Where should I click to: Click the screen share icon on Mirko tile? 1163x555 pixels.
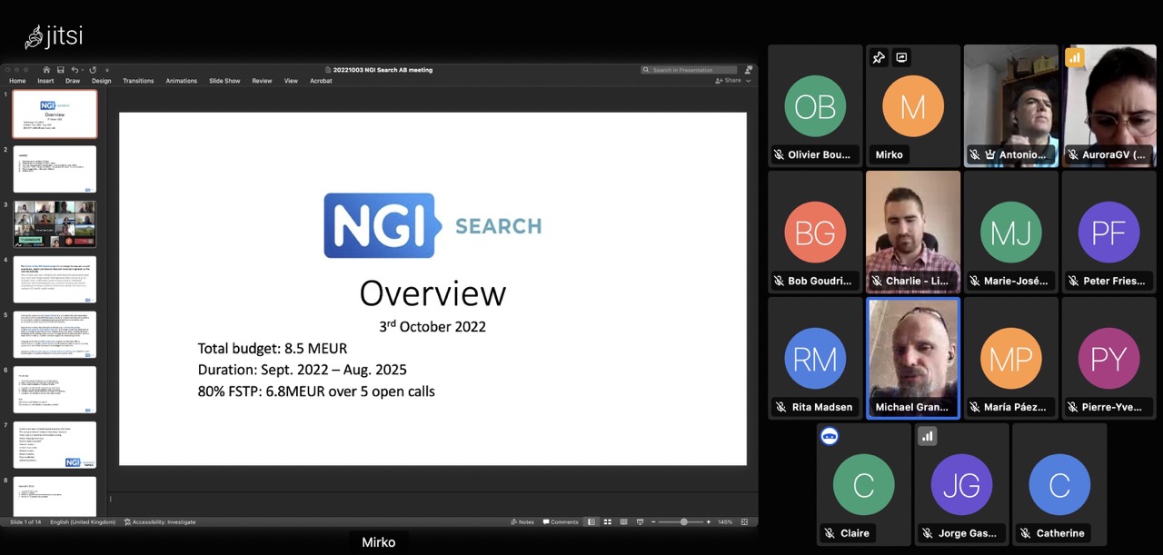click(901, 57)
